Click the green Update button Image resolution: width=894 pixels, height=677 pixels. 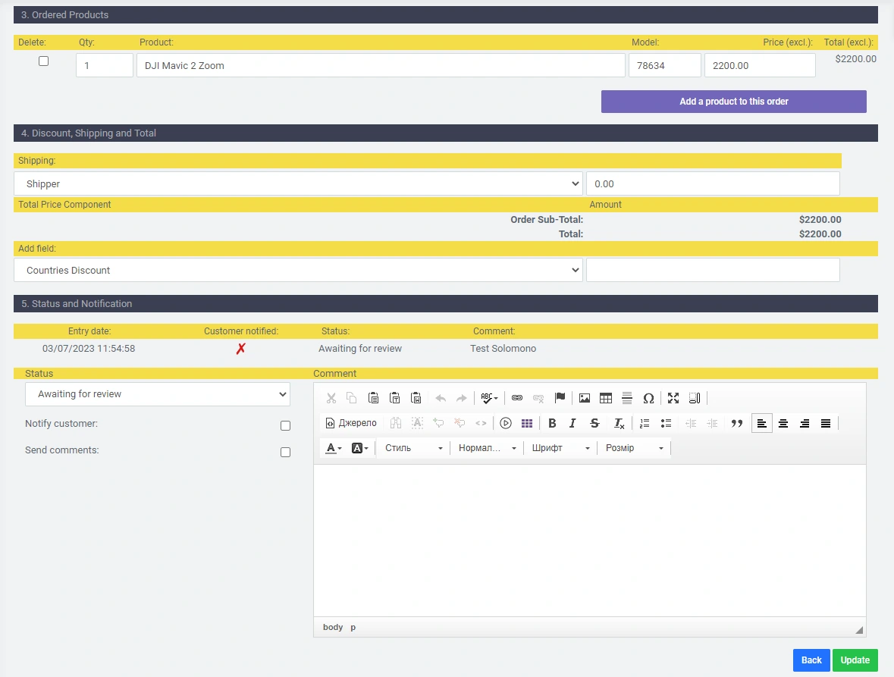click(x=855, y=660)
